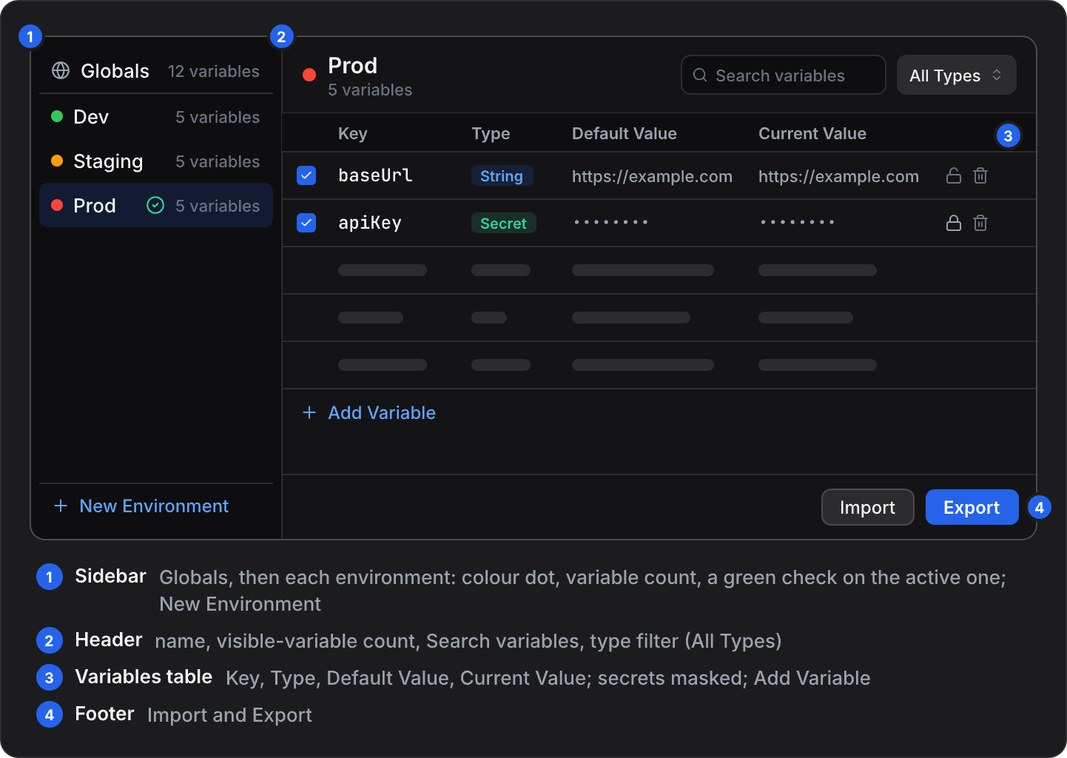Click baseUrl default value https://example.com
The height and width of the screenshot is (758, 1067).
point(652,176)
